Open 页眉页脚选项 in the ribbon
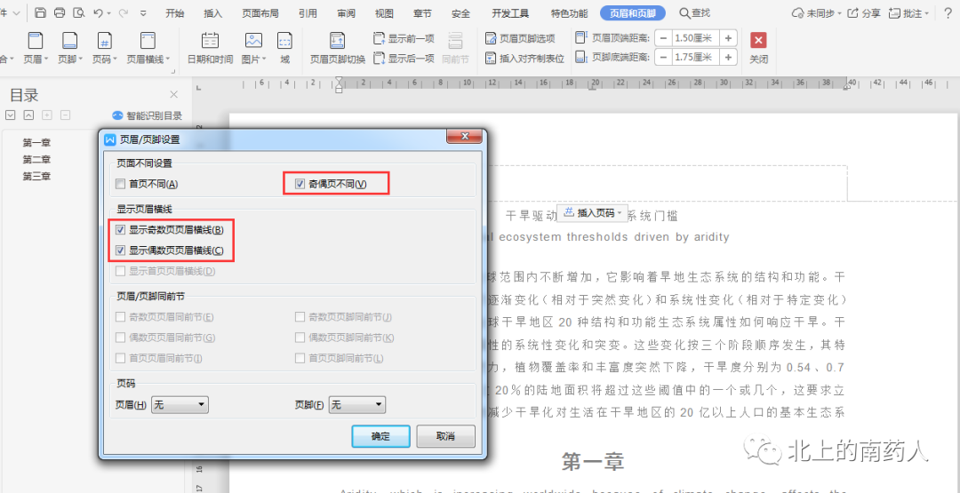This screenshot has height=493, width=960. pos(520,38)
